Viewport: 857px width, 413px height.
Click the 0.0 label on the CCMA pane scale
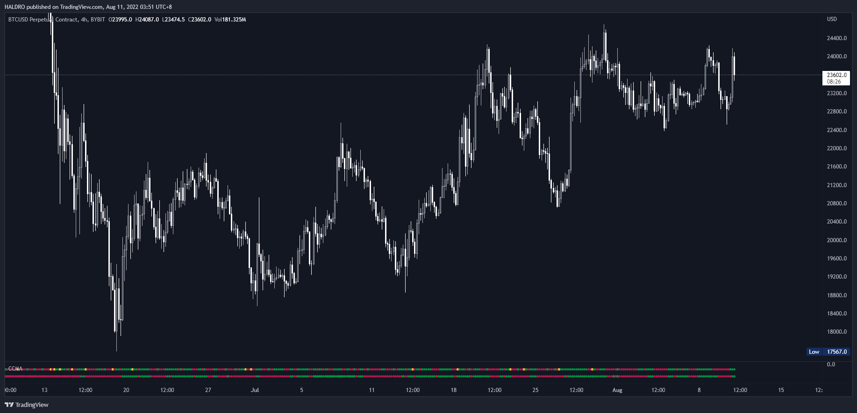[831, 364]
